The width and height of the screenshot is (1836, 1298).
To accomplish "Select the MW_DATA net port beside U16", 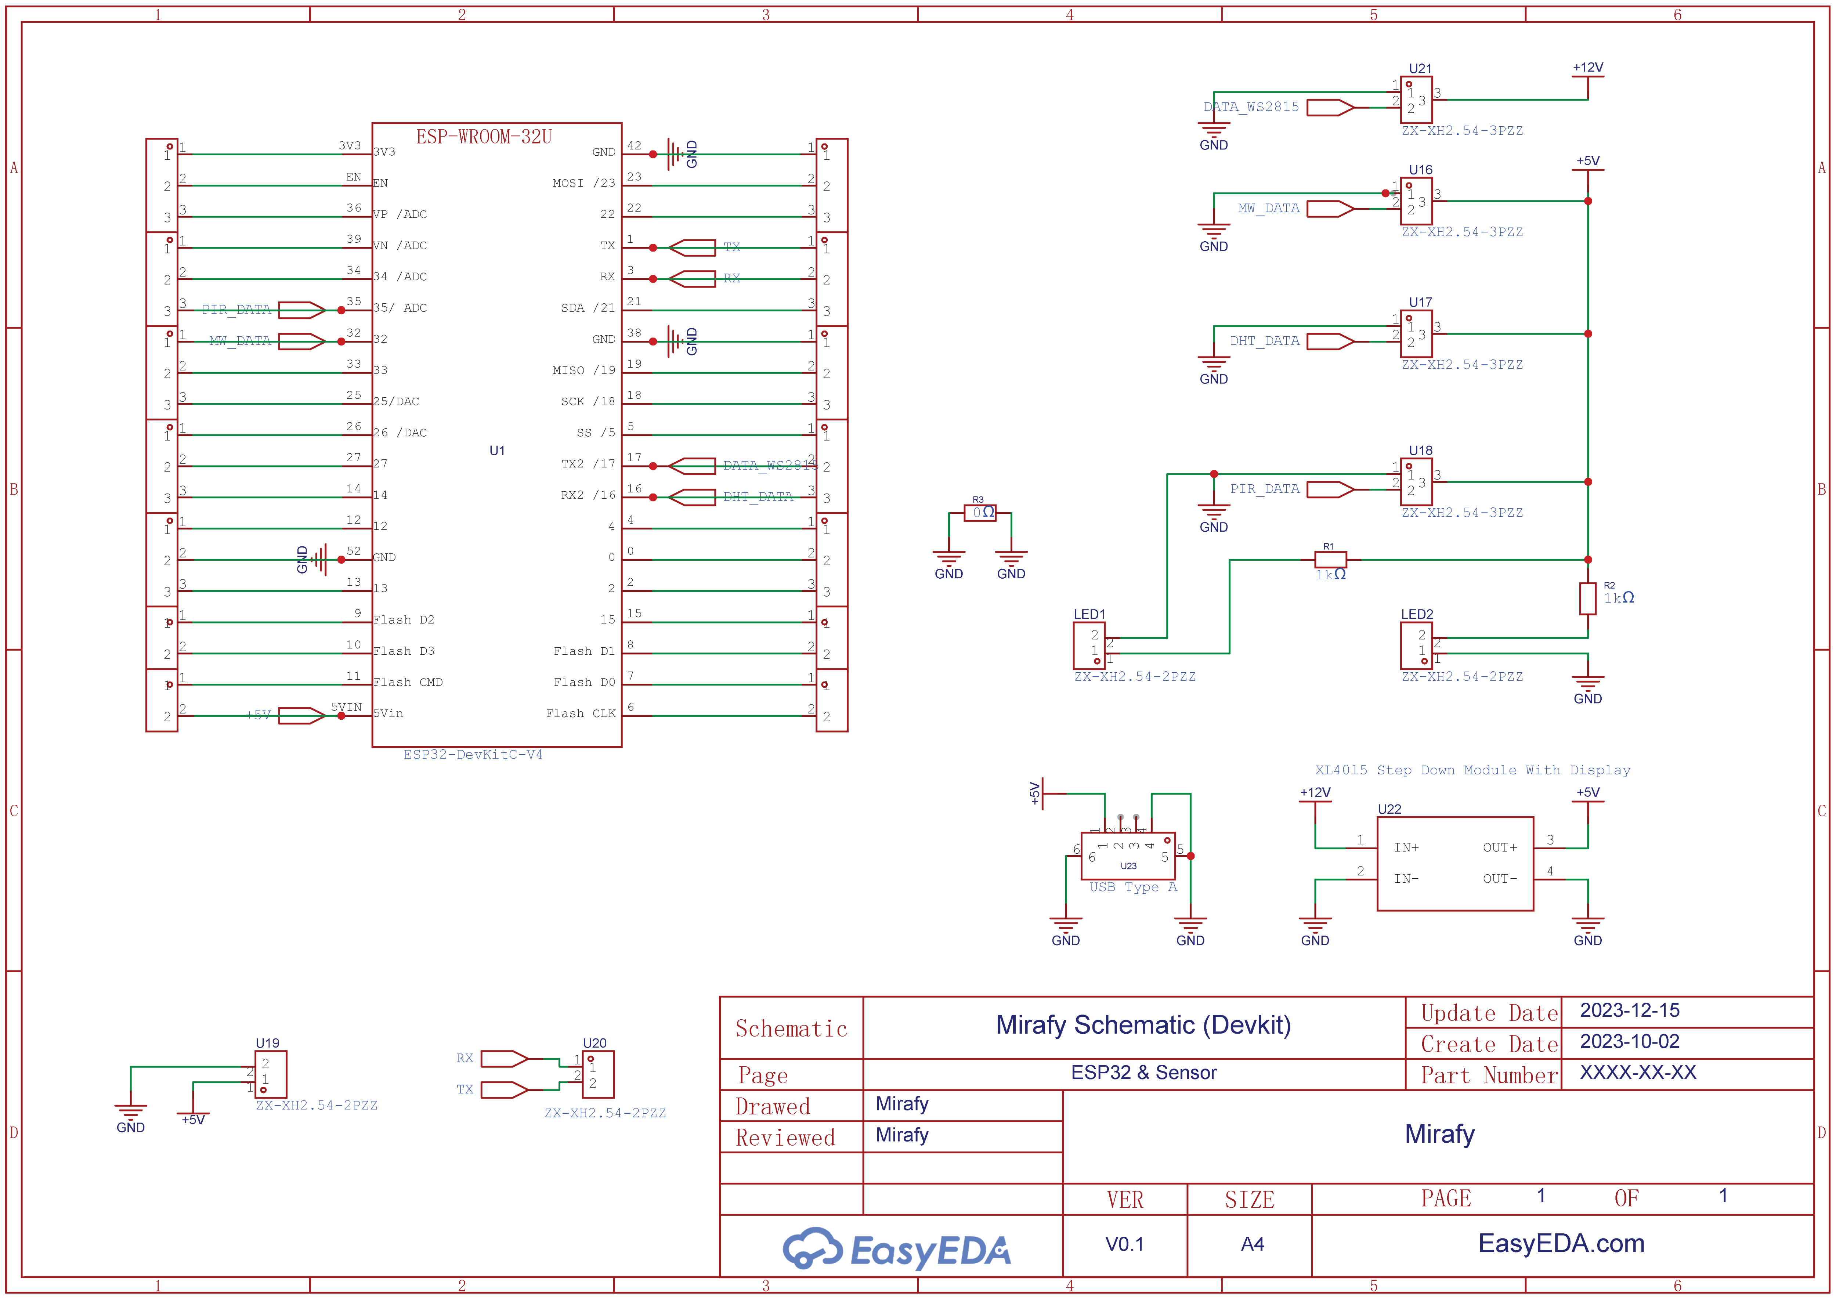I will point(1331,209).
